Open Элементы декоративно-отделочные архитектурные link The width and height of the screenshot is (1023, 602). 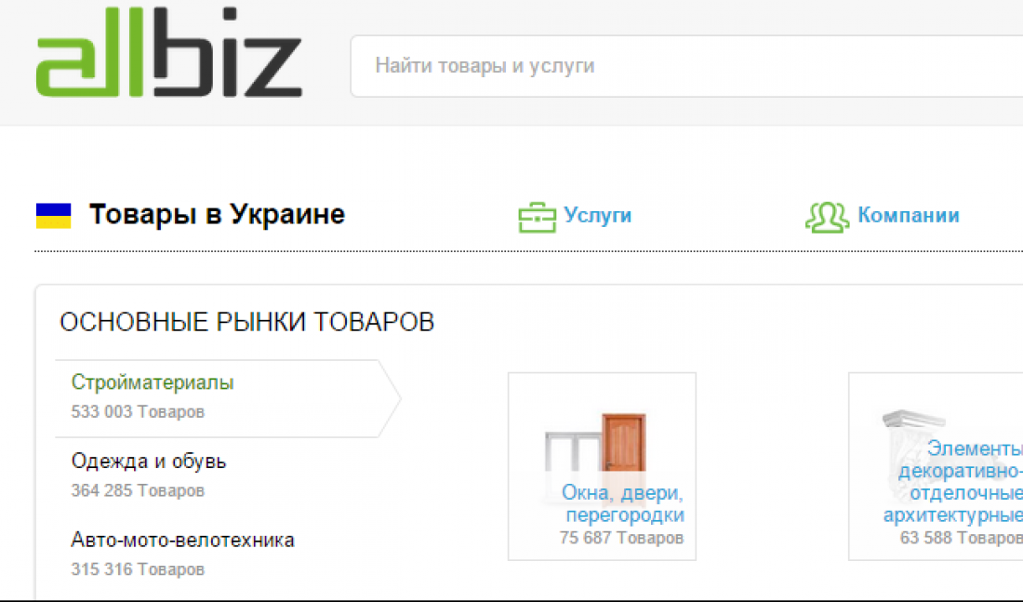(x=953, y=482)
